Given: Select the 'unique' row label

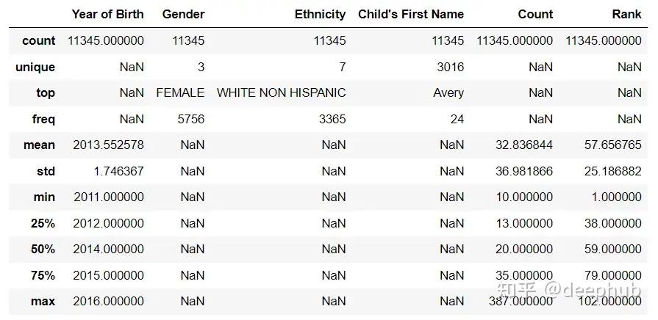Looking at the screenshot, I should 35,67.
